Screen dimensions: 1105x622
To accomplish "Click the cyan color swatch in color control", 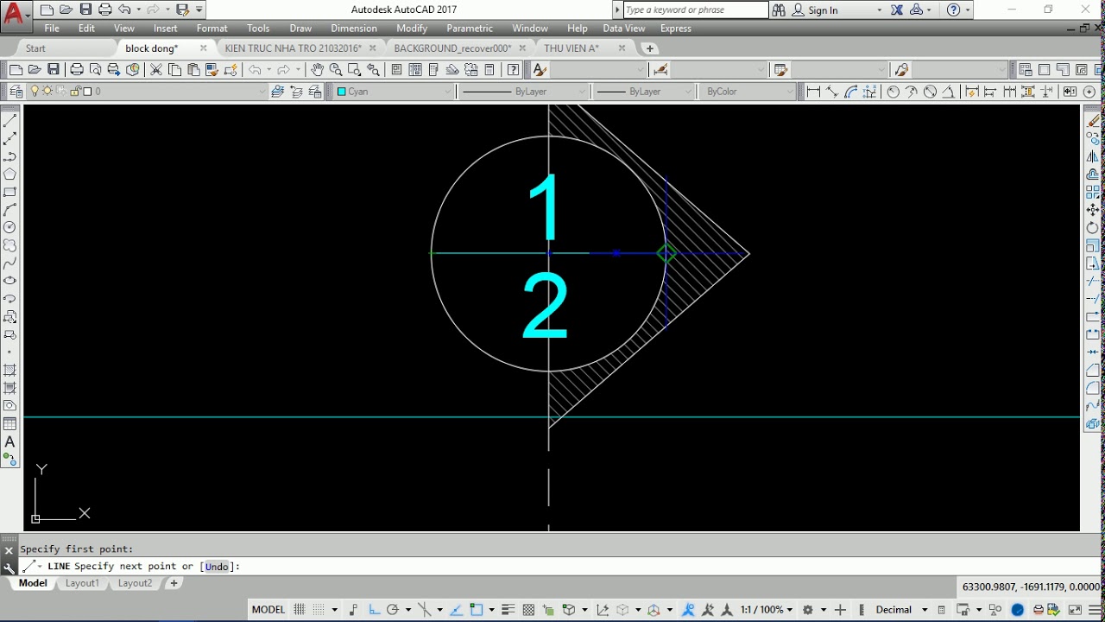I will click(x=342, y=92).
